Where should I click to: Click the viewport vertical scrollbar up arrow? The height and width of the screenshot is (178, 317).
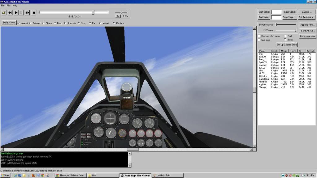pyautogui.click(x=254, y=28)
